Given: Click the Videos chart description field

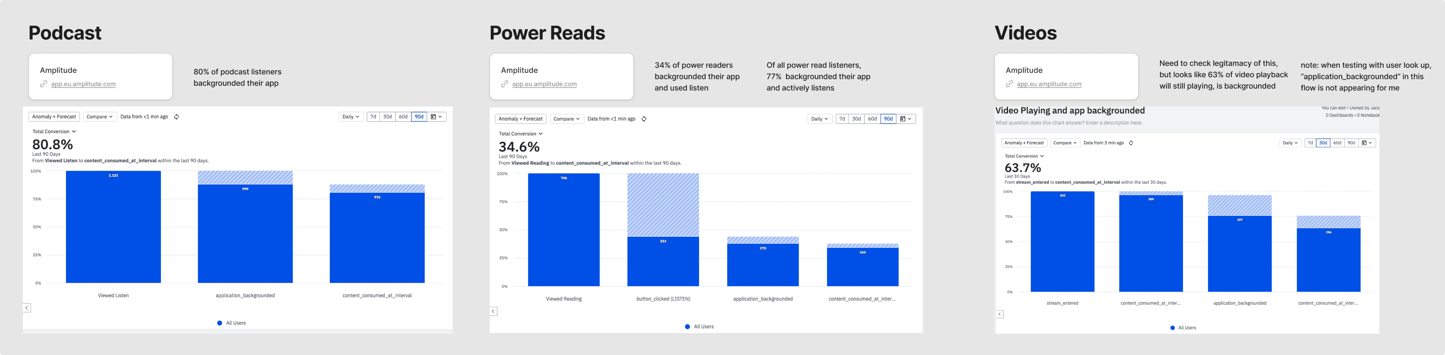Looking at the screenshot, I should click(x=1069, y=123).
